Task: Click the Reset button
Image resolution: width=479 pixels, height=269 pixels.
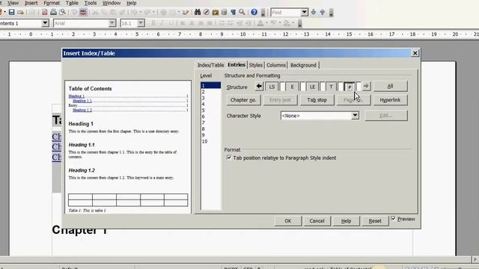Action: pyautogui.click(x=375, y=221)
